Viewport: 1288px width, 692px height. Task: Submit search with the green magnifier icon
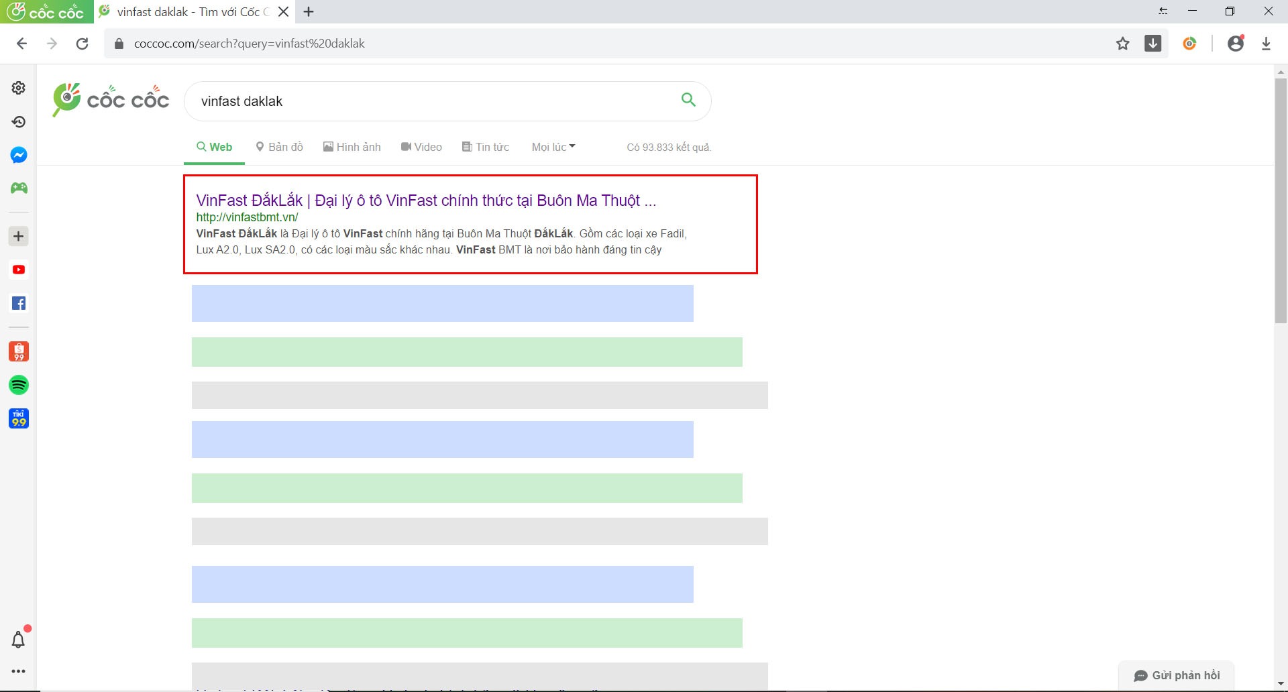click(688, 100)
